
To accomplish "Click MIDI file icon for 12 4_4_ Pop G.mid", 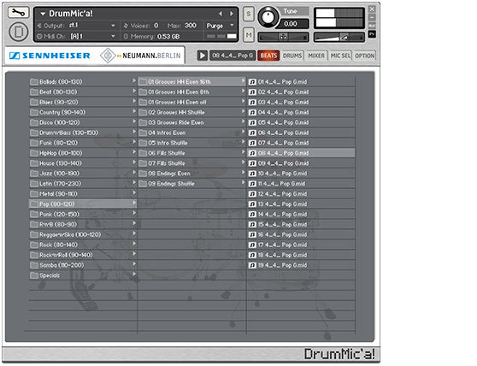I will coord(252,194).
